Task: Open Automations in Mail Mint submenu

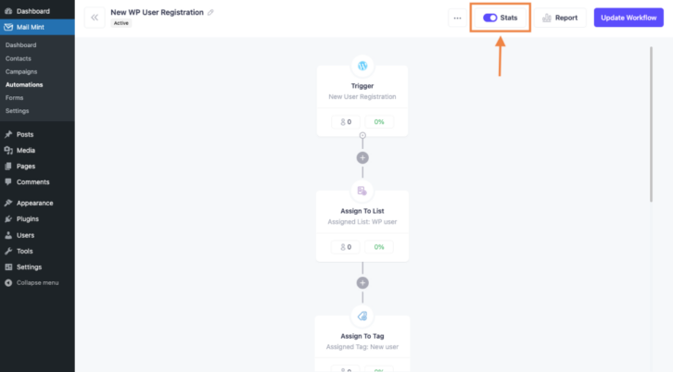Action: [x=24, y=85]
